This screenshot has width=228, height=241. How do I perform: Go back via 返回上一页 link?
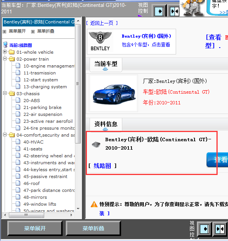point(102,23)
